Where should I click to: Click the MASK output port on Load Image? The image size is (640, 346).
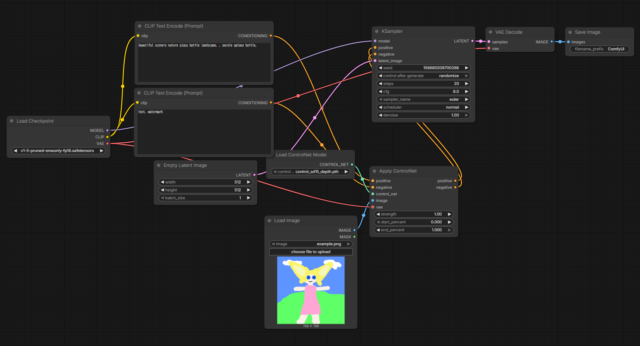pyautogui.click(x=354, y=237)
